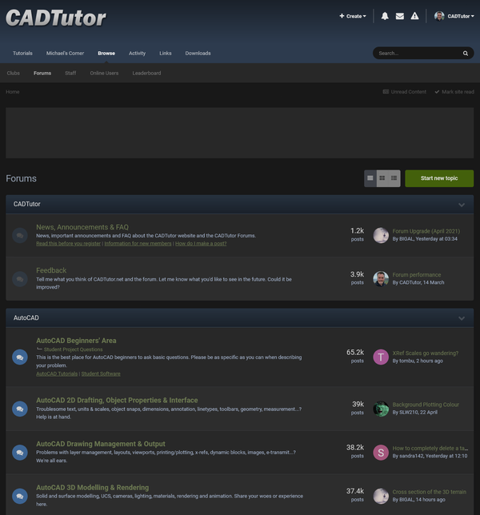Open 'How to completely delete a ta...' topic
The image size is (480, 515).
click(430, 449)
